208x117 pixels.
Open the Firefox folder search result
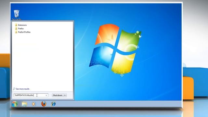point(19,29)
